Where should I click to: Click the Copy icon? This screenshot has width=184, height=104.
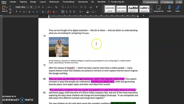tap(10, 10)
